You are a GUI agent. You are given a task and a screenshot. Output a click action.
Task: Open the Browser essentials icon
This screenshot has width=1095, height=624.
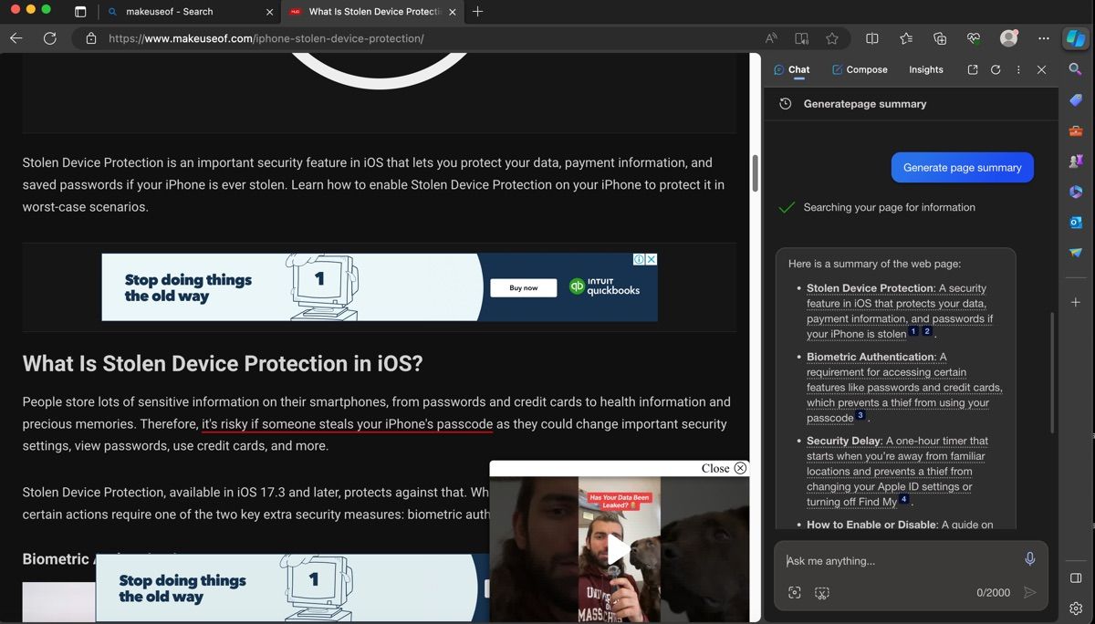click(973, 38)
